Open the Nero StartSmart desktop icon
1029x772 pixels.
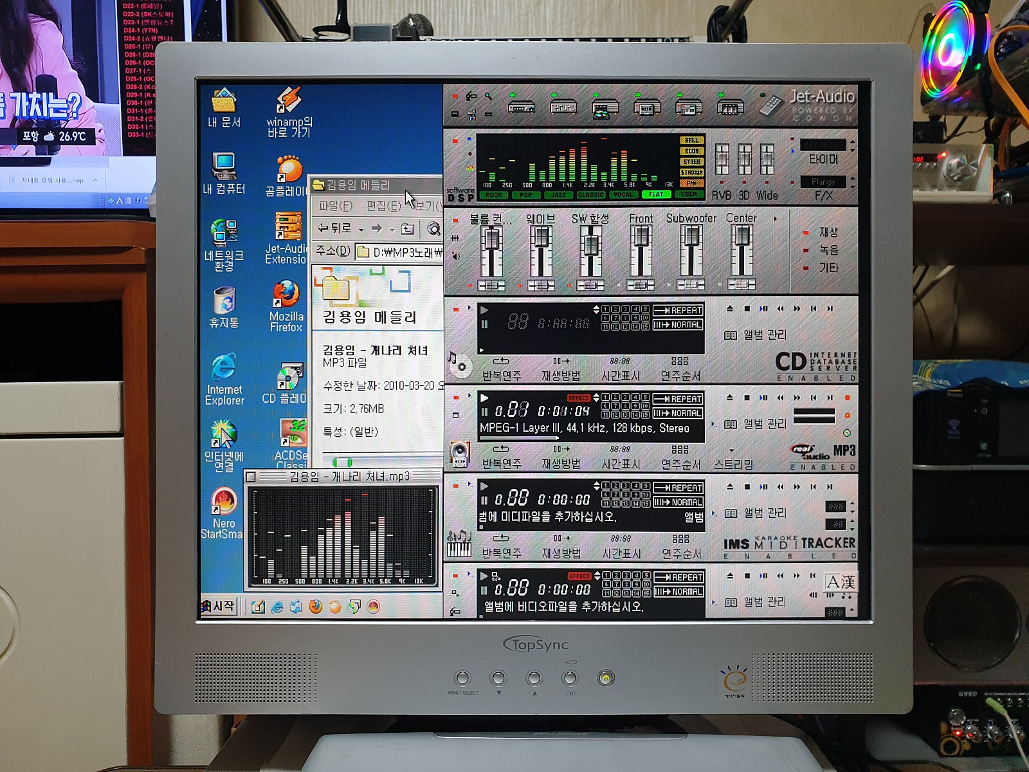click(223, 513)
